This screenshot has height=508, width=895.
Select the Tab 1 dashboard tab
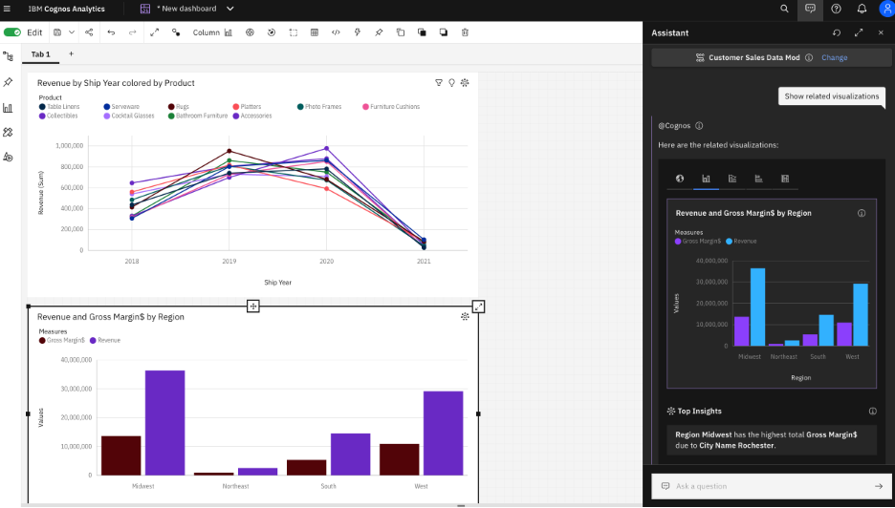pos(40,54)
